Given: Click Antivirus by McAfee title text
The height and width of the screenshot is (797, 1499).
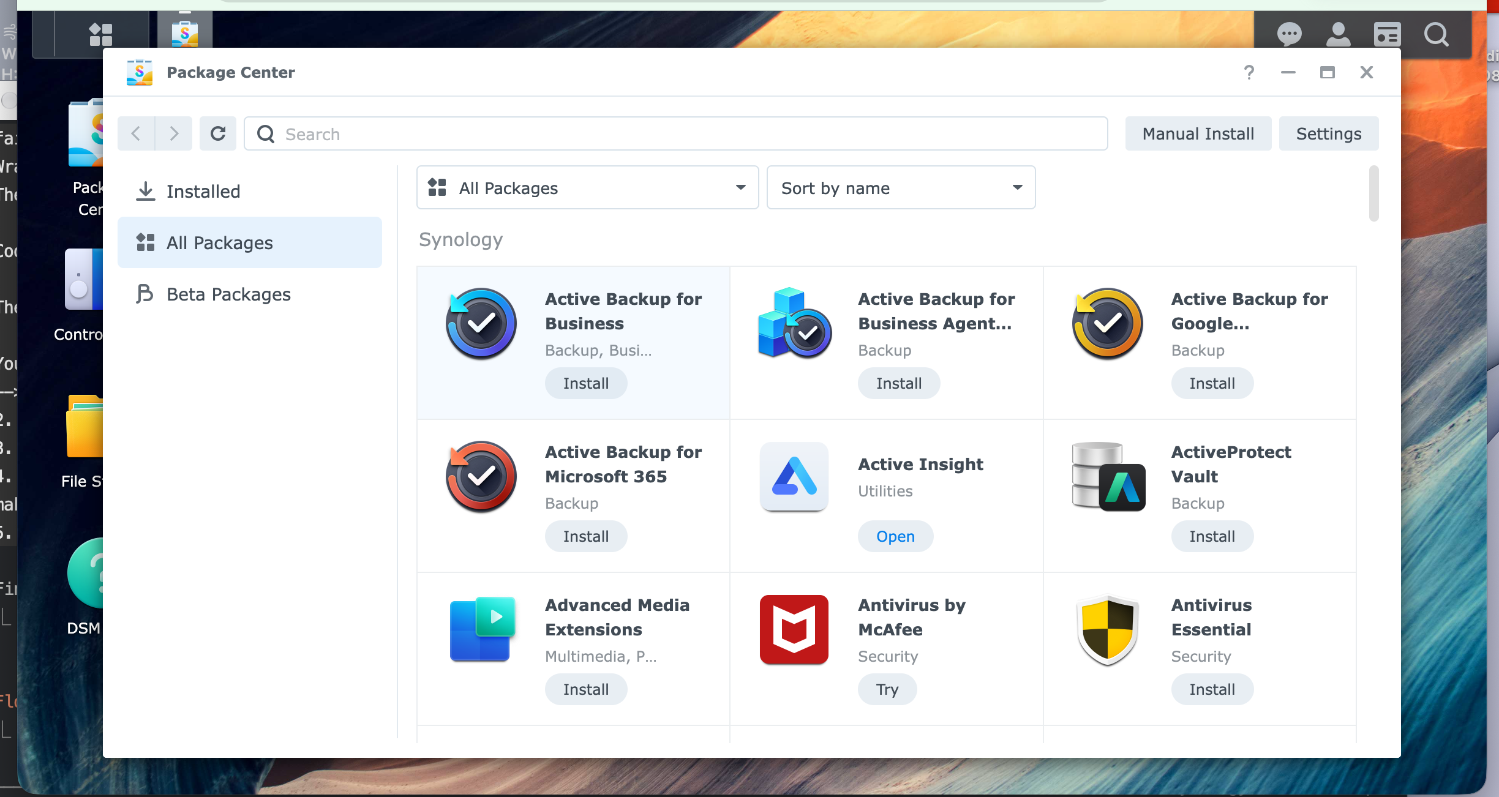Looking at the screenshot, I should [912, 617].
